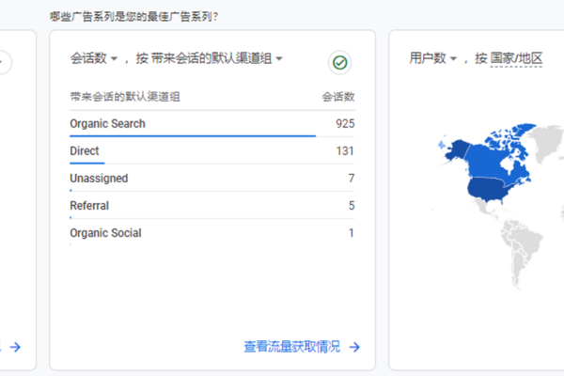Open the 查看流量获取情况 link
564x376 pixels.
click(x=291, y=347)
